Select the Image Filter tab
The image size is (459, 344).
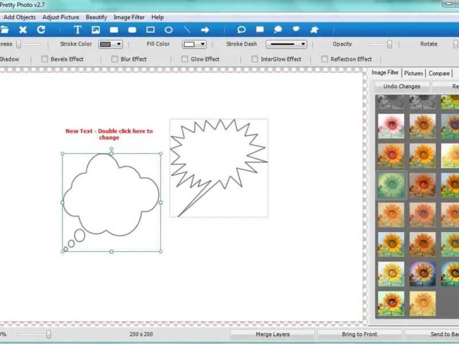(385, 73)
